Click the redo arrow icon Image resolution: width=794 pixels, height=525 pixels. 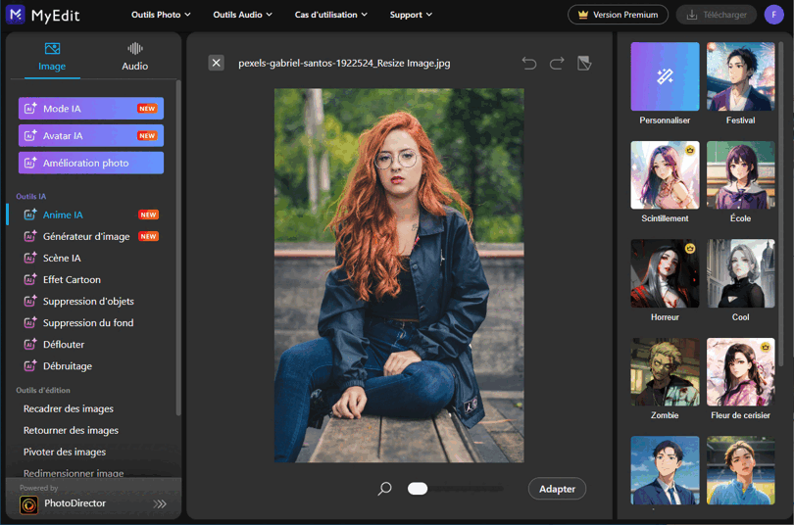click(557, 64)
